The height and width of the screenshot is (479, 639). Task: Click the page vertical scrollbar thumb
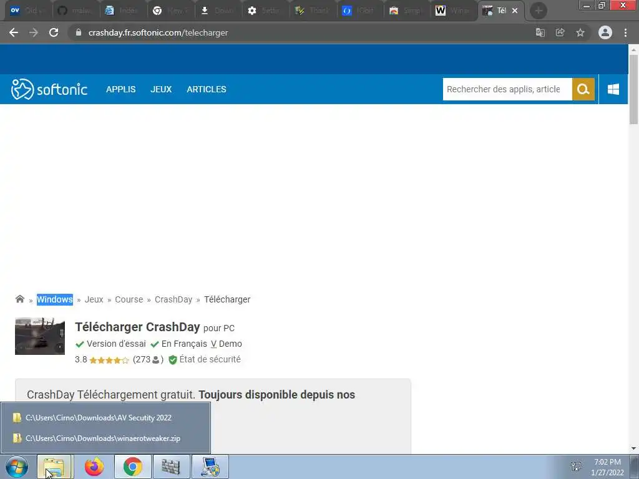pyautogui.click(x=633, y=89)
